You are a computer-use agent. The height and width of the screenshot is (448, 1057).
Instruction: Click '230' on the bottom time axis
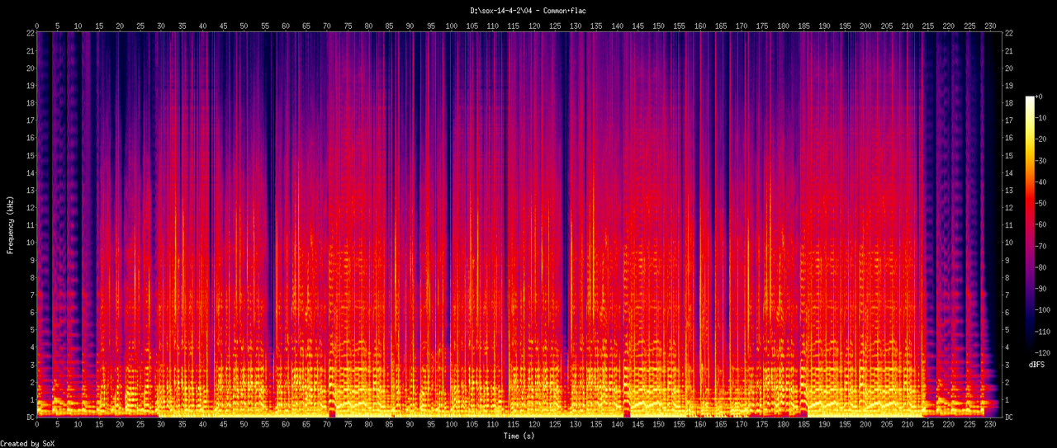click(x=989, y=426)
